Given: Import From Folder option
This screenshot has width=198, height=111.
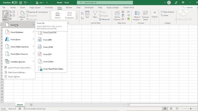Looking at the screenshot, I should [51, 62].
